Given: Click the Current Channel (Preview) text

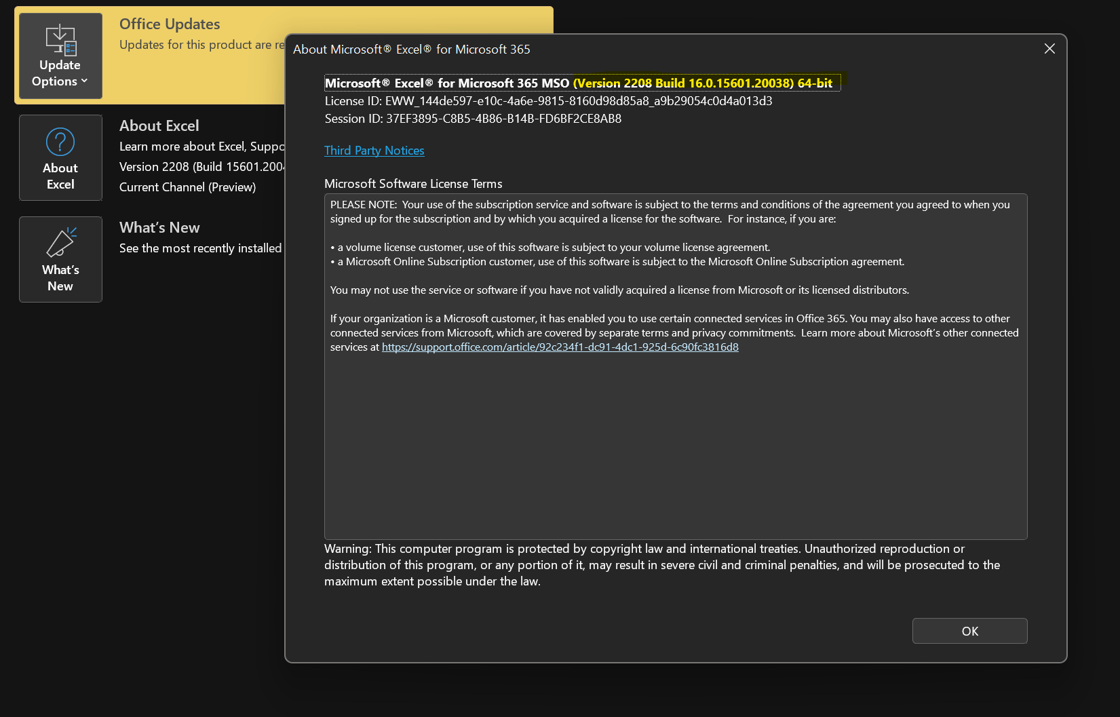Looking at the screenshot, I should click(x=188, y=187).
